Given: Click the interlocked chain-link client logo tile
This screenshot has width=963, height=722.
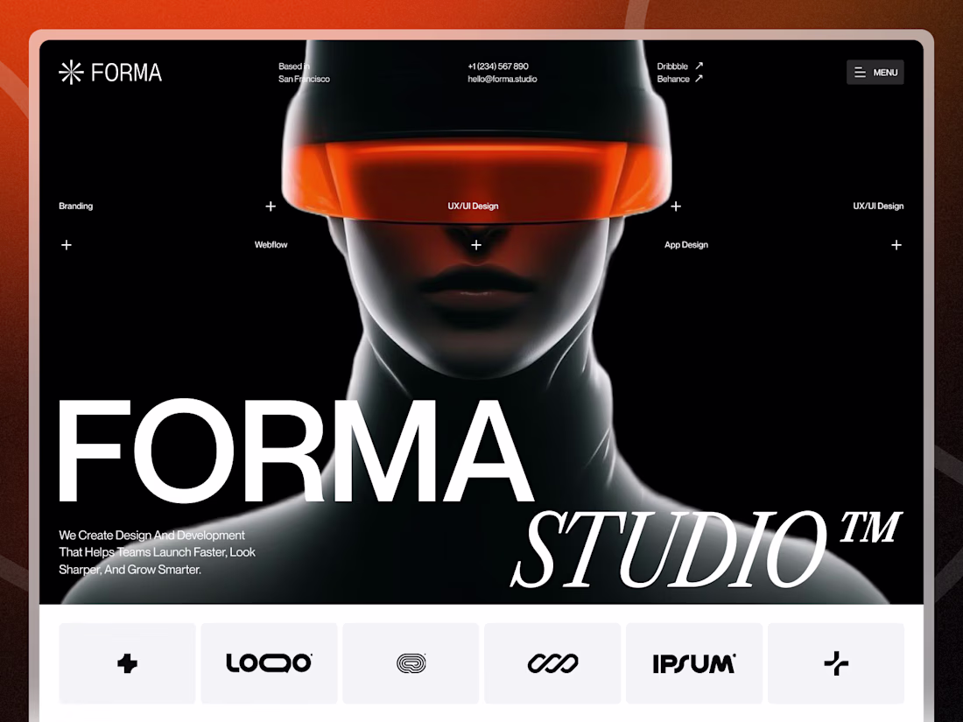Looking at the screenshot, I should 552,663.
